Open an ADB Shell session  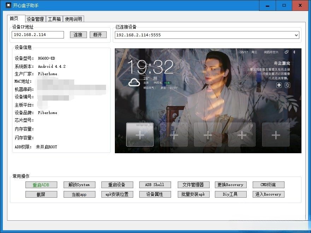[x=155, y=185]
